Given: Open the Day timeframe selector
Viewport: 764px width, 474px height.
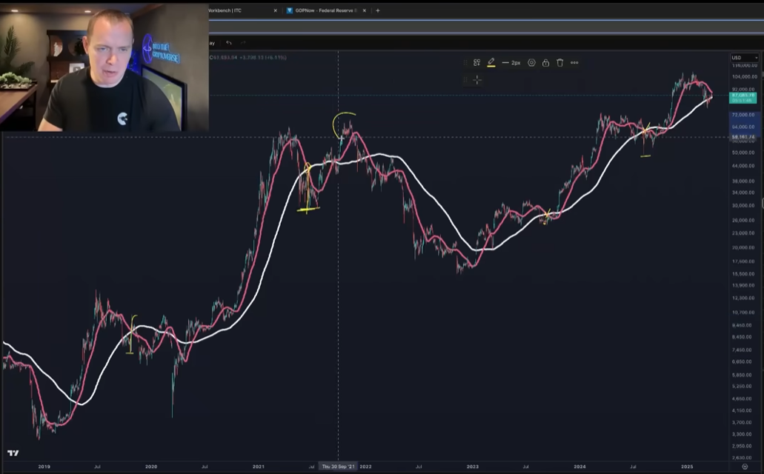Looking at the screenshot, I should (x=211, y=43).
